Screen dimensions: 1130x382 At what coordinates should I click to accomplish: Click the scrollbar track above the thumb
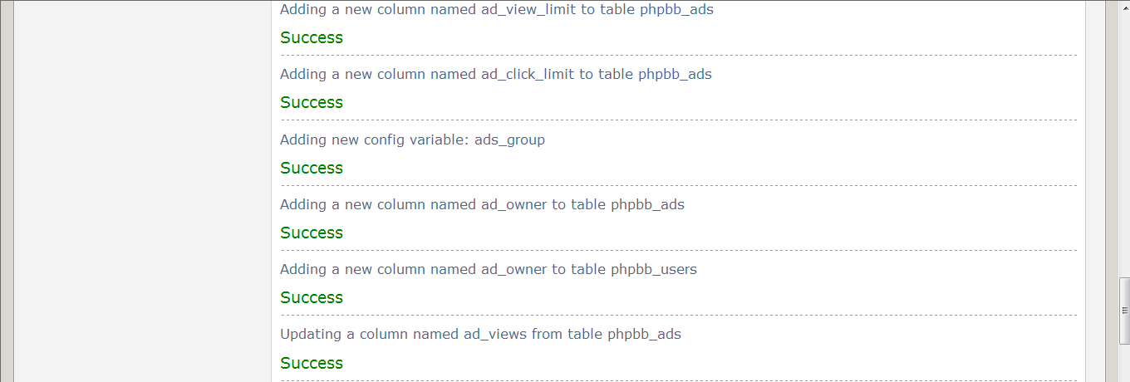1124,139
